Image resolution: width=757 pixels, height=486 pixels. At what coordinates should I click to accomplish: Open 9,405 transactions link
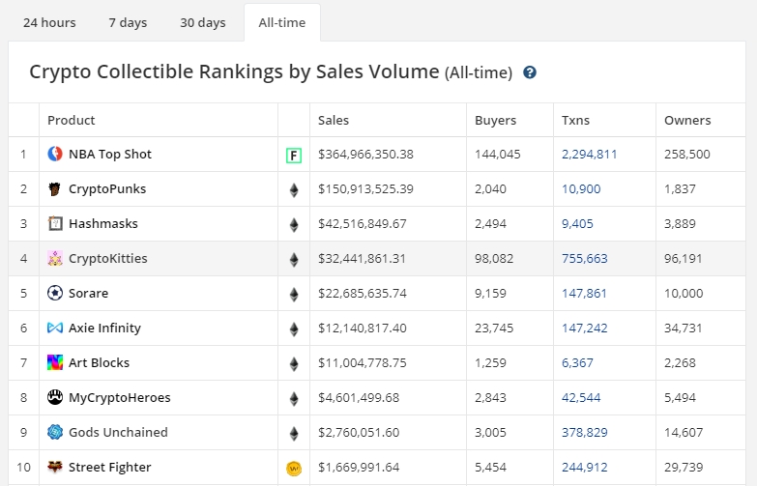click(577, 223)
